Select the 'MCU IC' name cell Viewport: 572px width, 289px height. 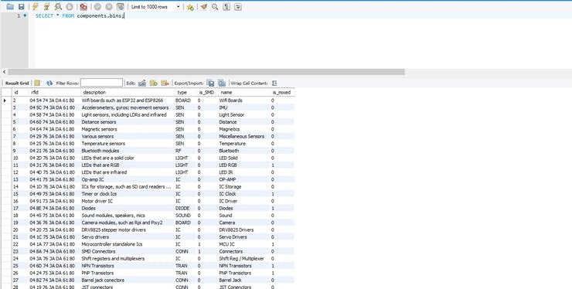pos(244,244)
